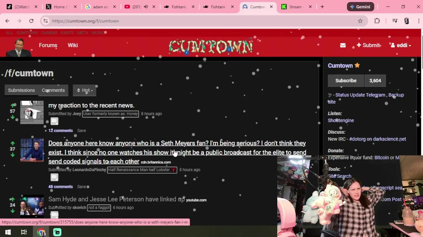The width and height of the screenshot is (423, 237).
Task: Open the Chrome profile avatar
Action: (407, 21)
